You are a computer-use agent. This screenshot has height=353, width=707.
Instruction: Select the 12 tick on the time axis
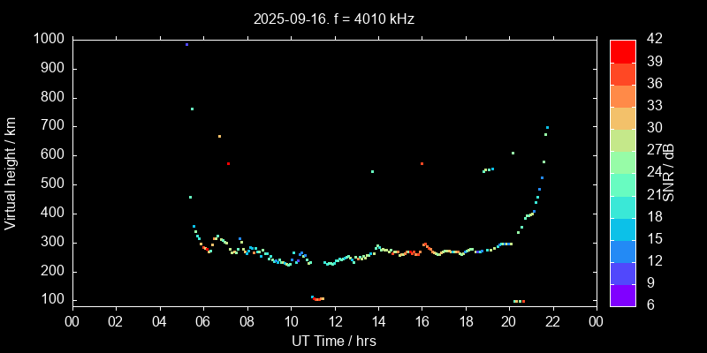coord(334,321)
